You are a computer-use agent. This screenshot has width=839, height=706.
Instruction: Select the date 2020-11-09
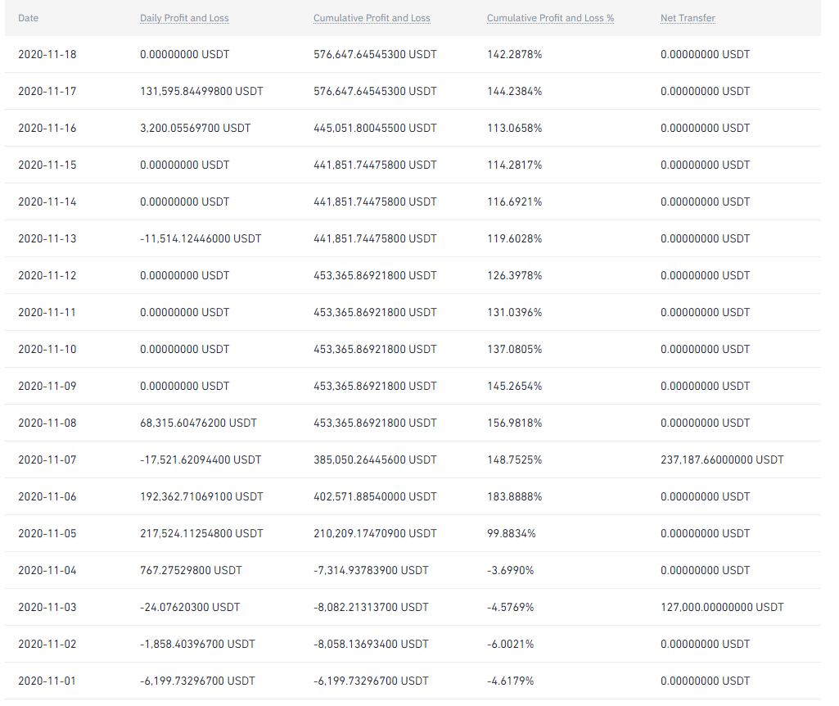point(47,387)
